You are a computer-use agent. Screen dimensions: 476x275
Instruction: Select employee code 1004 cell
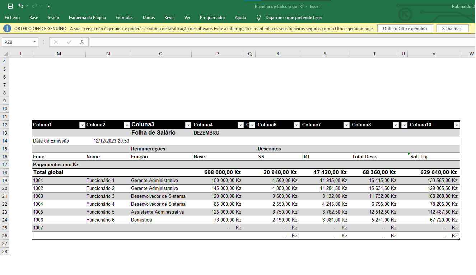59,204
